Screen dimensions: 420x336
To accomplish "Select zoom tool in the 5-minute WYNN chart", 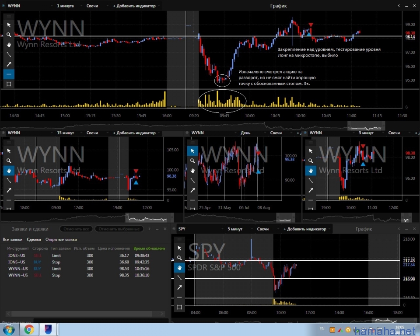I will pyautogui.click(x=311, y=161).
